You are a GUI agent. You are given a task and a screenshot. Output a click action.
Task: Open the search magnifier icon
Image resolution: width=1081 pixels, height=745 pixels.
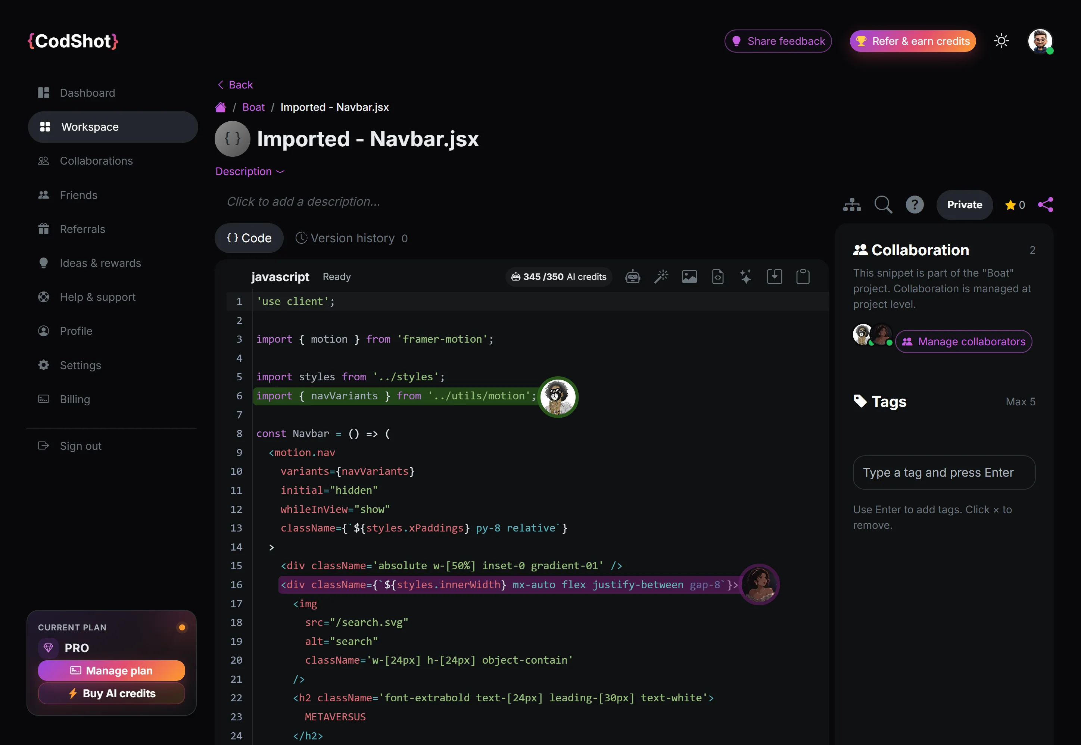[x=883, y=205]
